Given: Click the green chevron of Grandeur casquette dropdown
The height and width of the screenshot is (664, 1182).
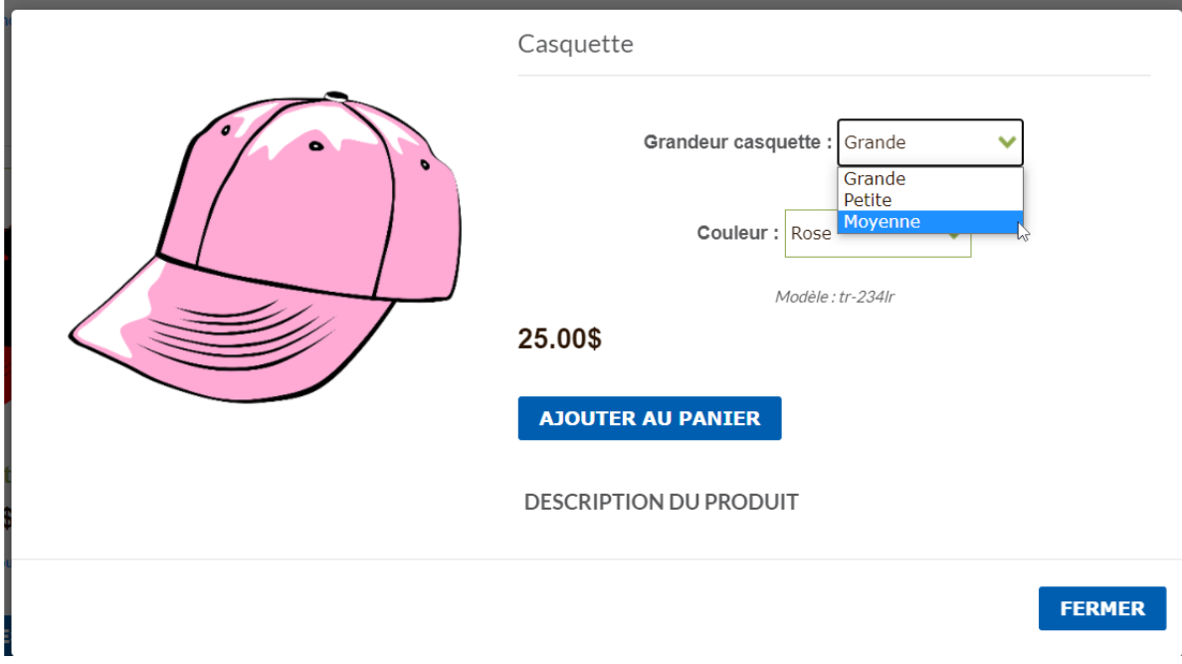Looking at the screenshot, I should 1006,141.
